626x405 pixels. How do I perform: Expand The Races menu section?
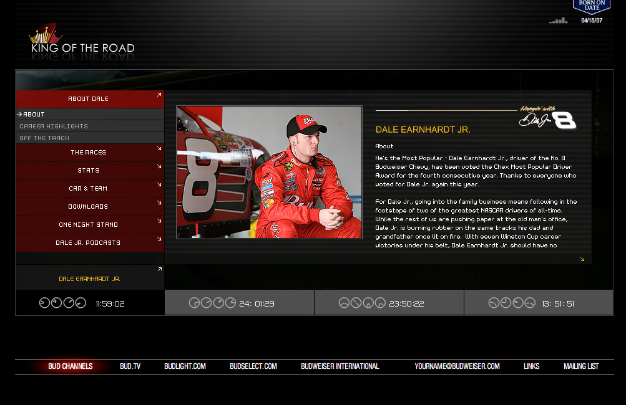click(x=89, y=153)
